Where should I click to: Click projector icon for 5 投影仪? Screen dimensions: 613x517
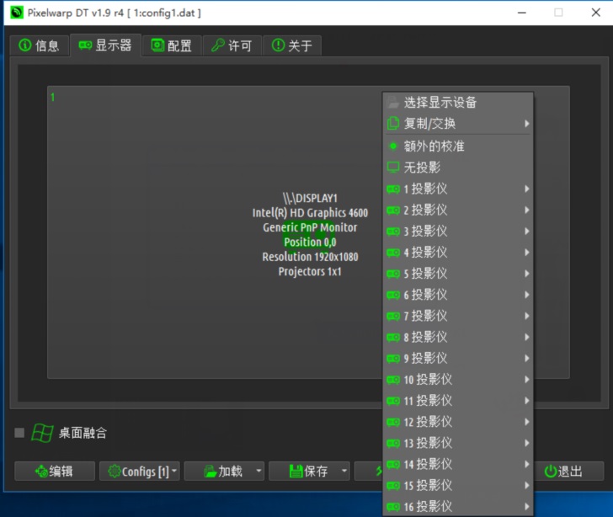393,274
